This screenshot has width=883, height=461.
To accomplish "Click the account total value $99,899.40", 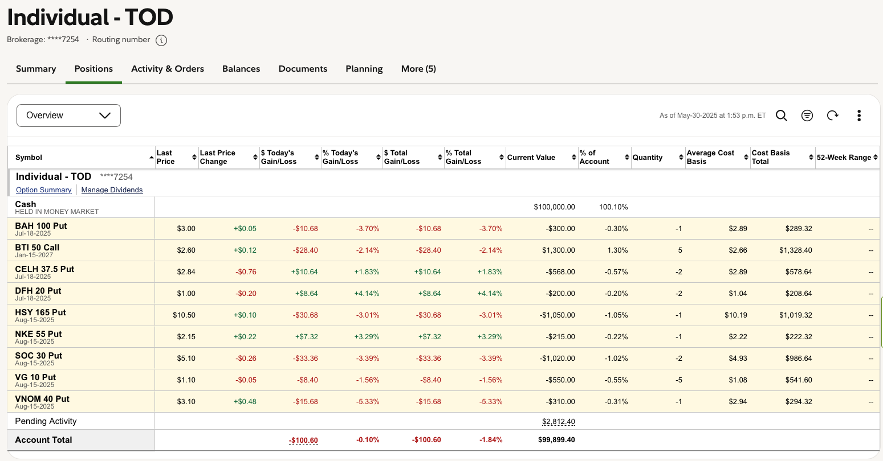I will click(x=556, y=440).
